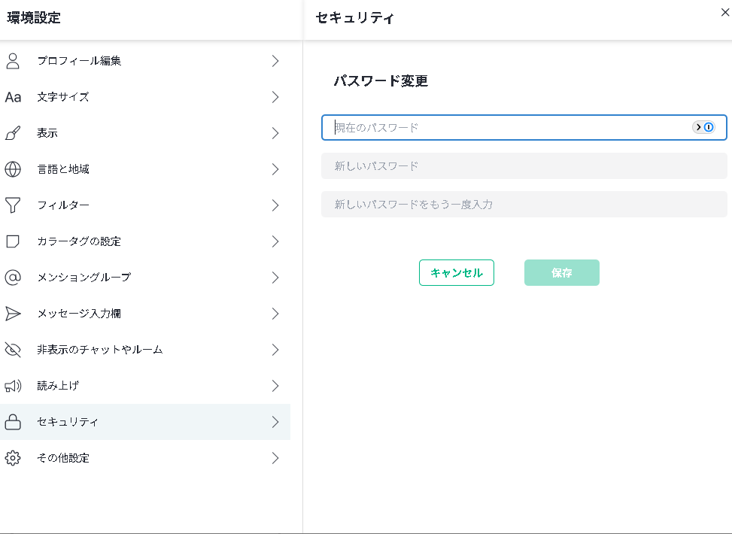
Task: Click the profile edit person icon
Action: coord(13,61)
